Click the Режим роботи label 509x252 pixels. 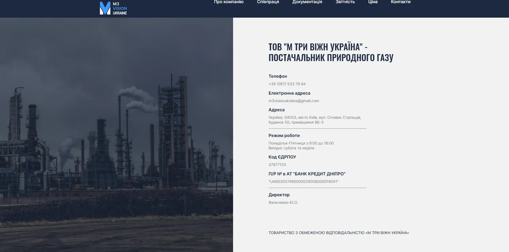coord(284,135)
